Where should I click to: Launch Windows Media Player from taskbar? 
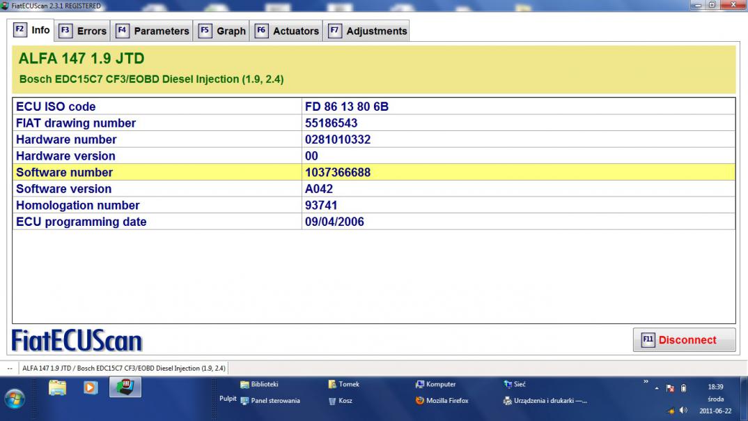[90, 388]
